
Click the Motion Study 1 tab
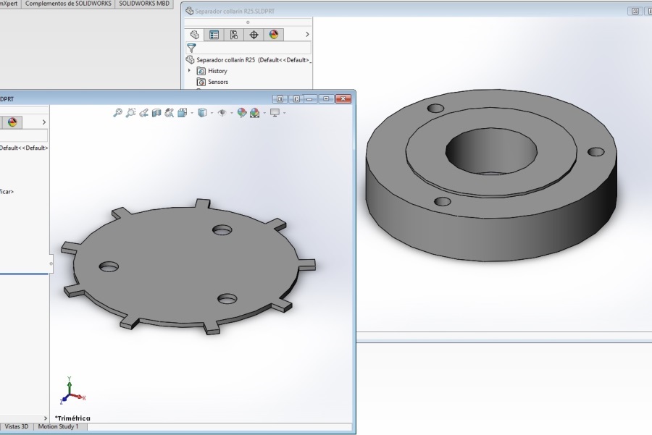point(58,427)
